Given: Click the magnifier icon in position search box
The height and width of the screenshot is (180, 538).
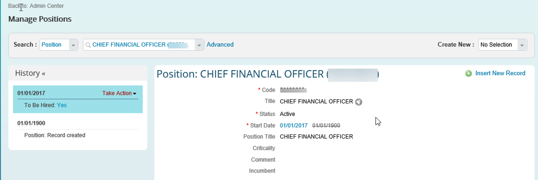Looking at the screenshot, I should tap(88, 45).
